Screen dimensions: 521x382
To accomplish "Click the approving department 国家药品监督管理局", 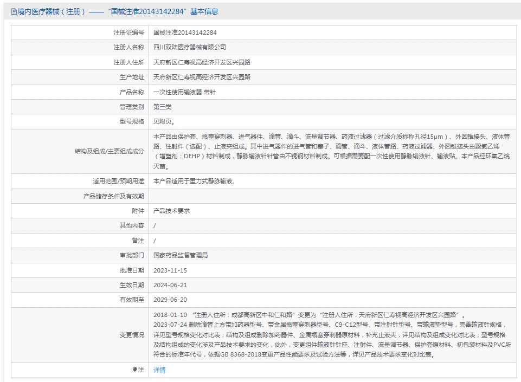I will [x=181, y=255].
